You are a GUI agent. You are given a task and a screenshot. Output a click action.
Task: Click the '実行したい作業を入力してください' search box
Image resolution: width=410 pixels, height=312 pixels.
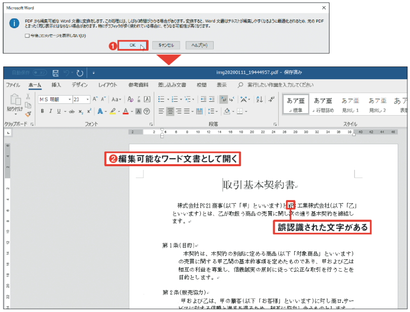(280, 85)
